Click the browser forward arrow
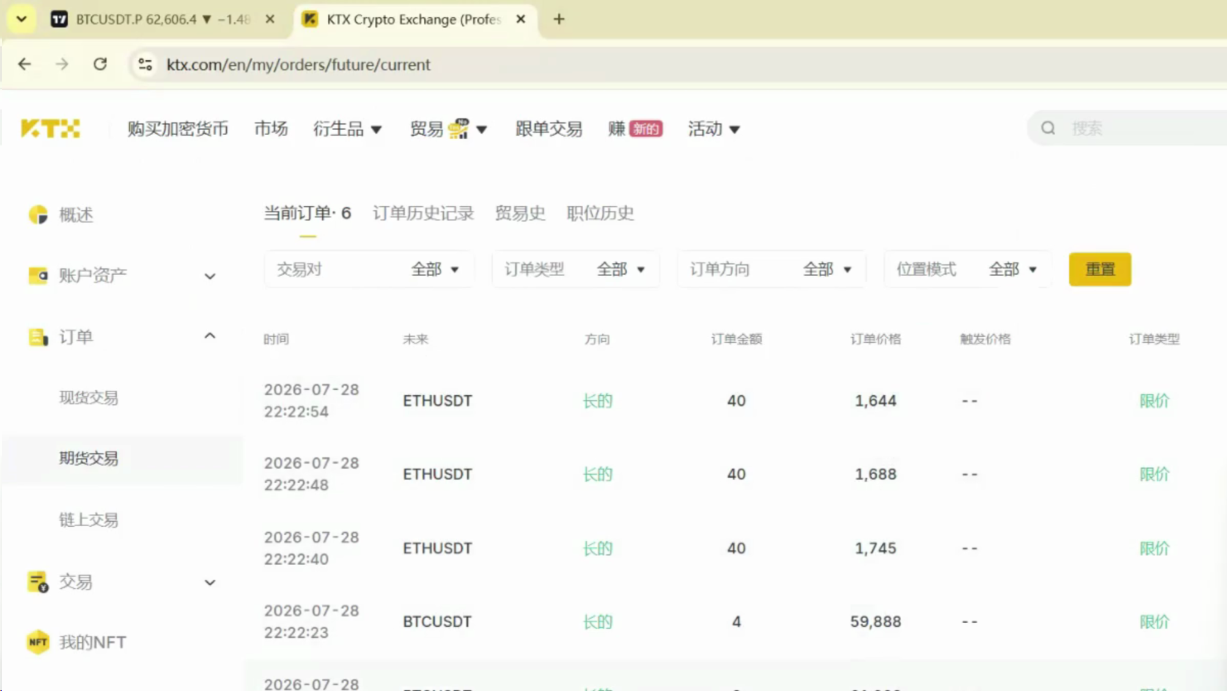The width and height of the screenshot is (1227, 691). 62,64
